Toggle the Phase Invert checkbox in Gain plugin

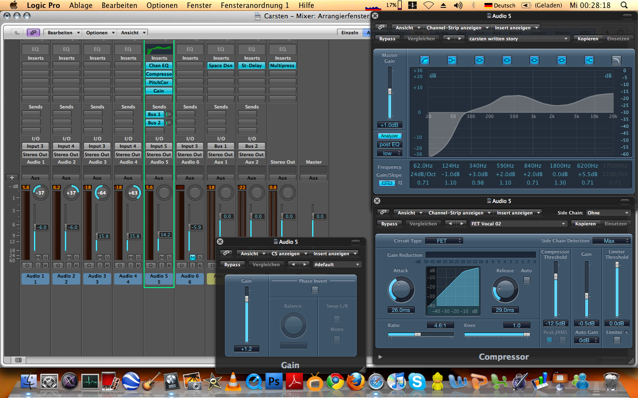(315, 289)
